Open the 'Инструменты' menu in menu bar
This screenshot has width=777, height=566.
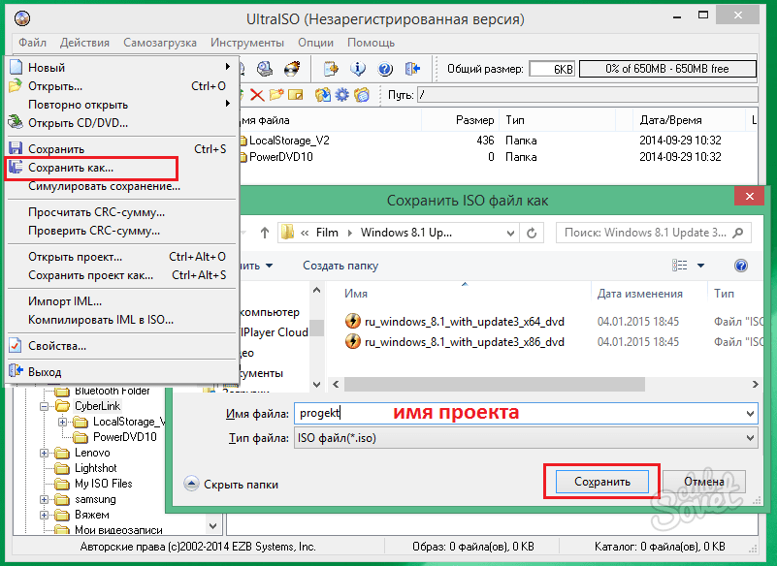247,43
